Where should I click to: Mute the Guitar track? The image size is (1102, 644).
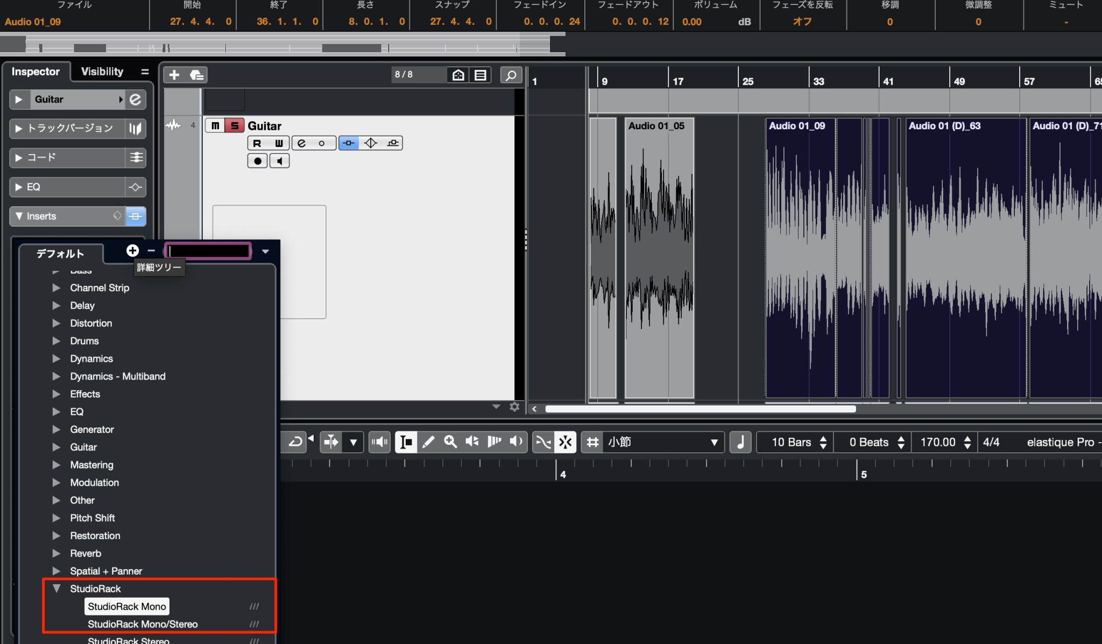215,125
